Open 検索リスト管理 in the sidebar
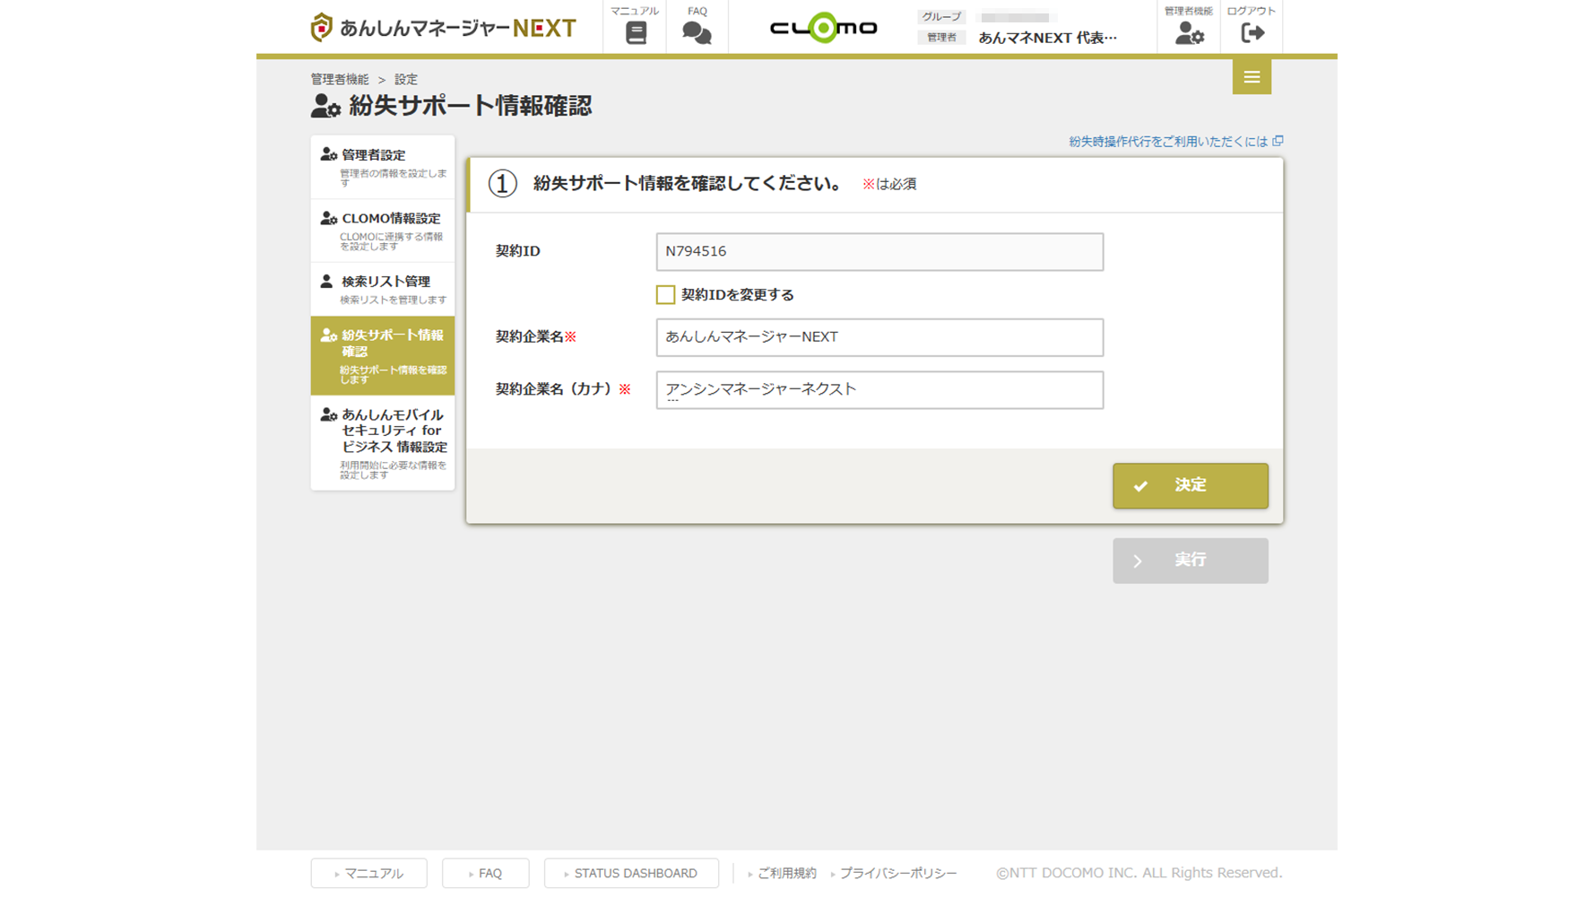 point(383,289)
